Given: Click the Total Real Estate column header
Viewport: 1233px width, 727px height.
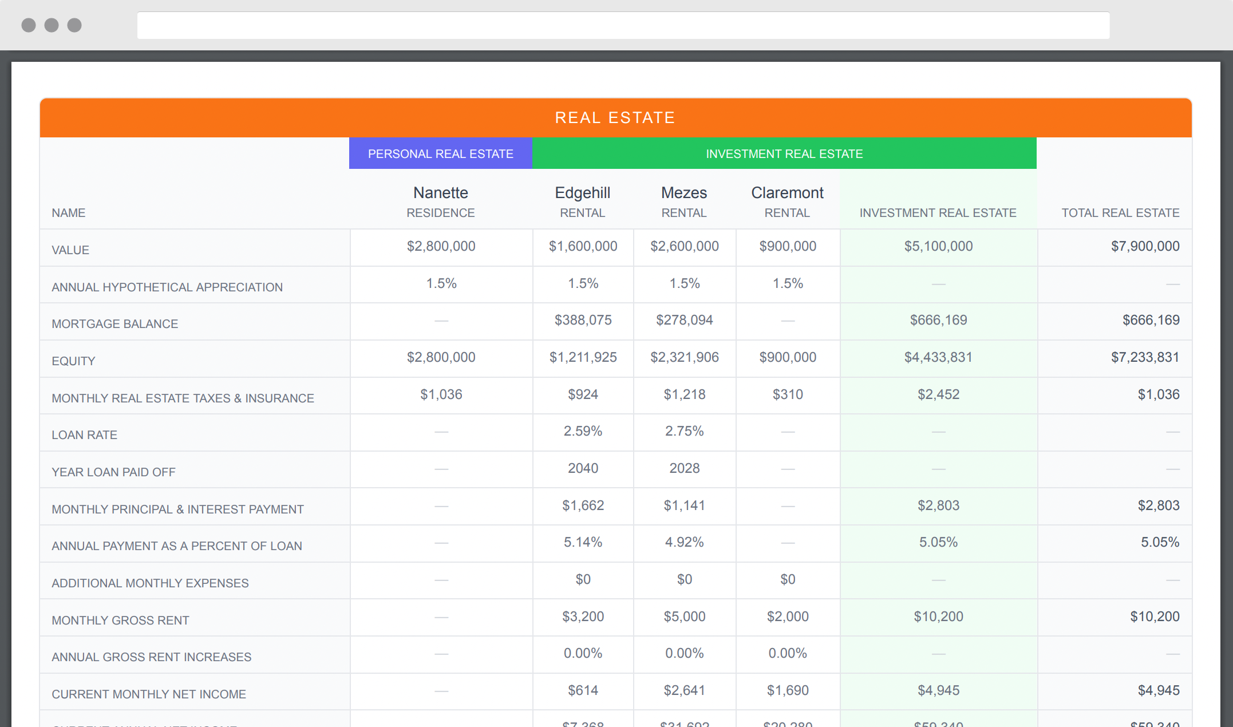Looking at the screenshot, I should click(1120, 213).
